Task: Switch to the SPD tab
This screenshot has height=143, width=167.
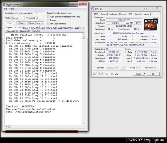Action: (x=130, y=14)
